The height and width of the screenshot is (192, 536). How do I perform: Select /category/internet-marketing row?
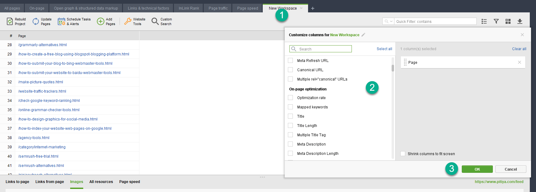(70, 147)
